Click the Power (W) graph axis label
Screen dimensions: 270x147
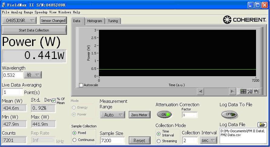click(88, 53)
